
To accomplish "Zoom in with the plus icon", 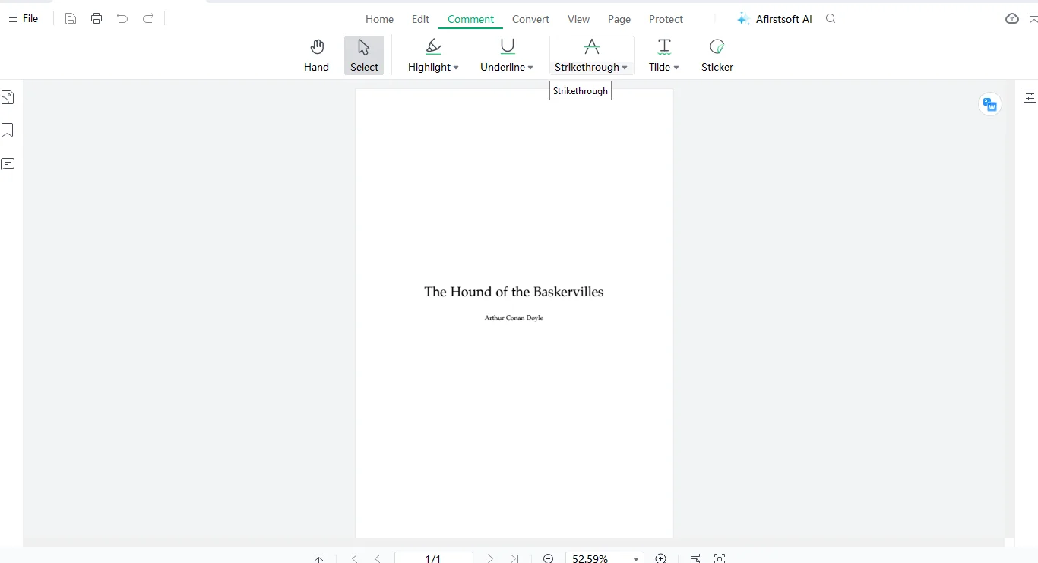I will point(661,558).
